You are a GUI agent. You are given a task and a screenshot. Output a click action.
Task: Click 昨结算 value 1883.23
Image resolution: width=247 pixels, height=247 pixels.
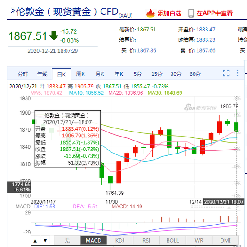point(206,40)
